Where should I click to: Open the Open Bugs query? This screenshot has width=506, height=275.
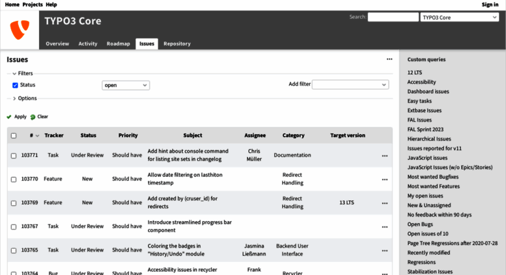[420, 224]
